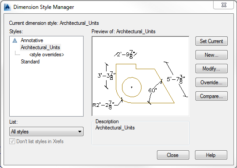The height and width of the screenshot is (168, 237).
Task: Select the Standard dimension style
Action: 30,62
